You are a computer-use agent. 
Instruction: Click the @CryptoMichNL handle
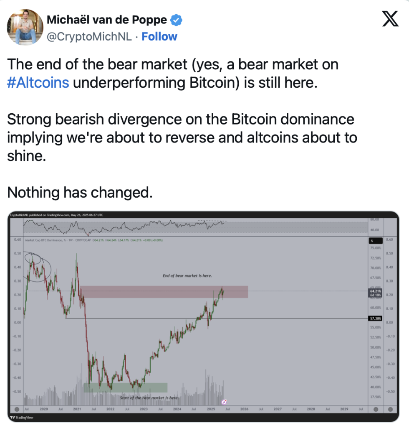click(x=89, y=37)
